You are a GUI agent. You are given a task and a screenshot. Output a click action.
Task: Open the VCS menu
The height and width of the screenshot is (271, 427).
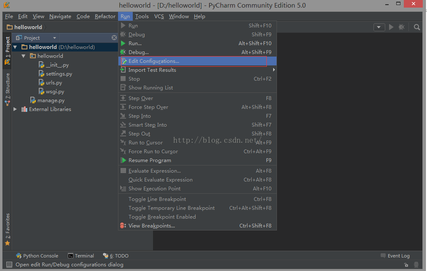click(x=159, y=16)
